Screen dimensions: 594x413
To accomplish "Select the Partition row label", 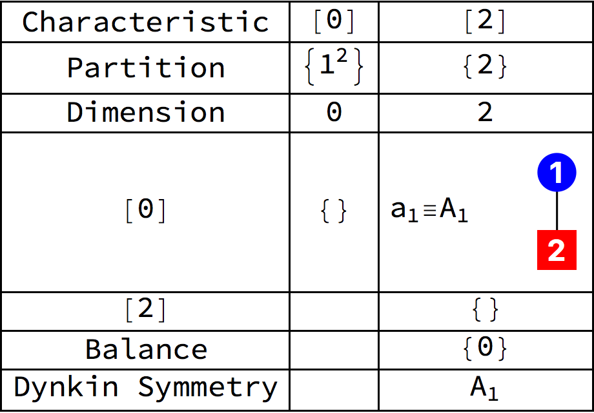I will [x=145, y=68].
